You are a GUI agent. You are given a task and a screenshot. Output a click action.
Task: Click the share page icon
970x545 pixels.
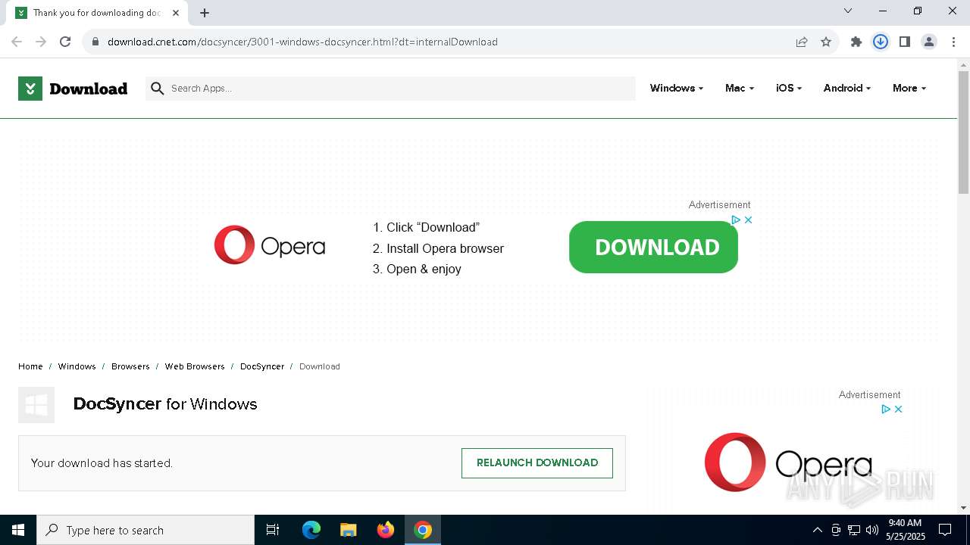tap(802, 42)
